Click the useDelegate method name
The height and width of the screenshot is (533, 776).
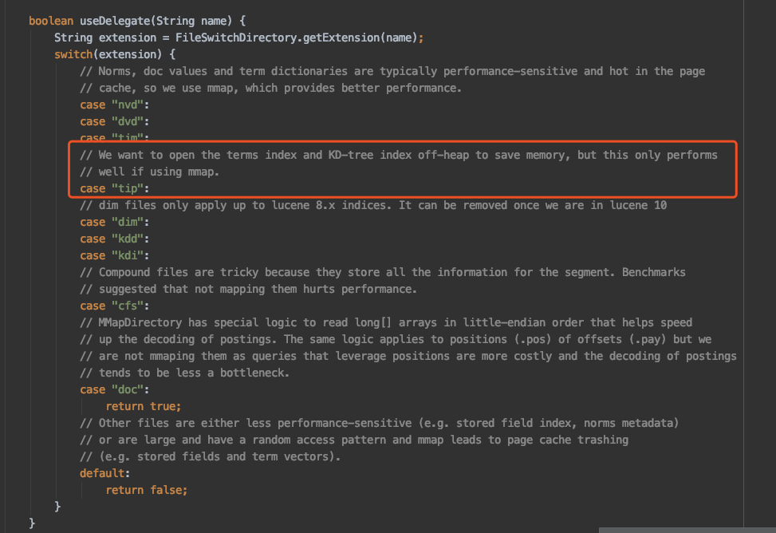pos(115,21)
